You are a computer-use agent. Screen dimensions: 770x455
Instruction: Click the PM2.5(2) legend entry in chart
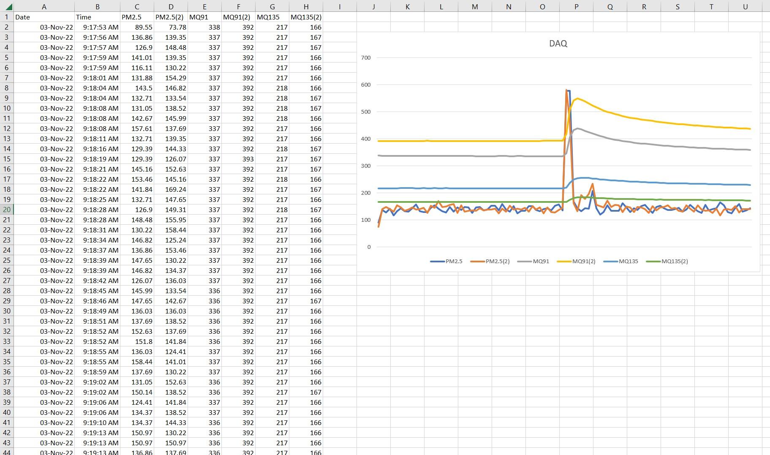[490, 262]
